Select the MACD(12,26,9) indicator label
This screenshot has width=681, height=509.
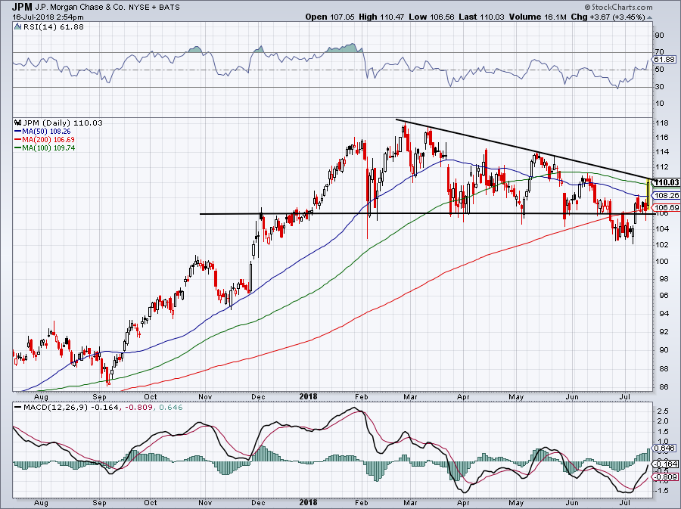(55, 408)
